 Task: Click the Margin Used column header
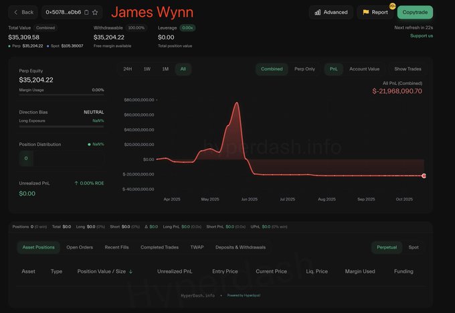click(x=360, y=271)
